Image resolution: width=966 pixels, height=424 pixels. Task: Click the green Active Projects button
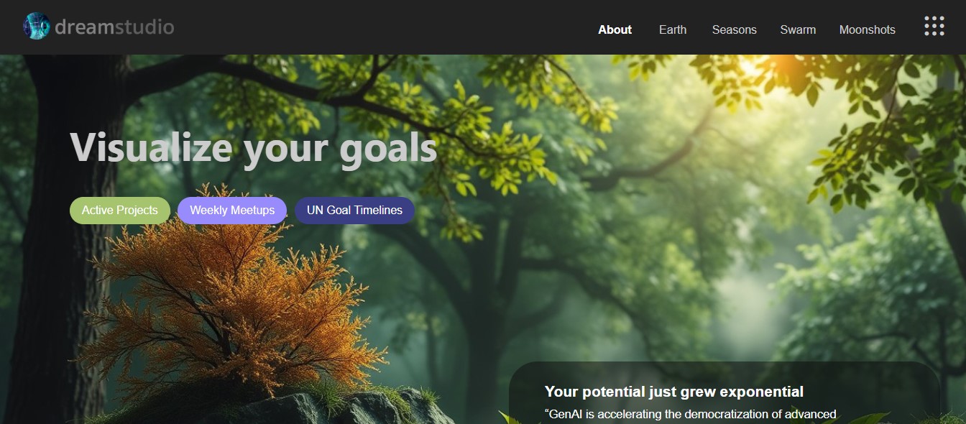pos(119,211)
